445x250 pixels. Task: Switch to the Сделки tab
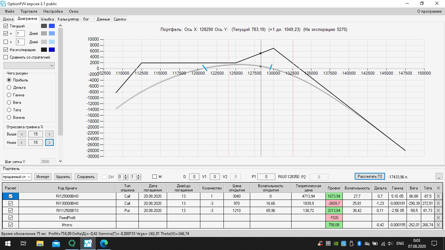(x=120, y=19)
